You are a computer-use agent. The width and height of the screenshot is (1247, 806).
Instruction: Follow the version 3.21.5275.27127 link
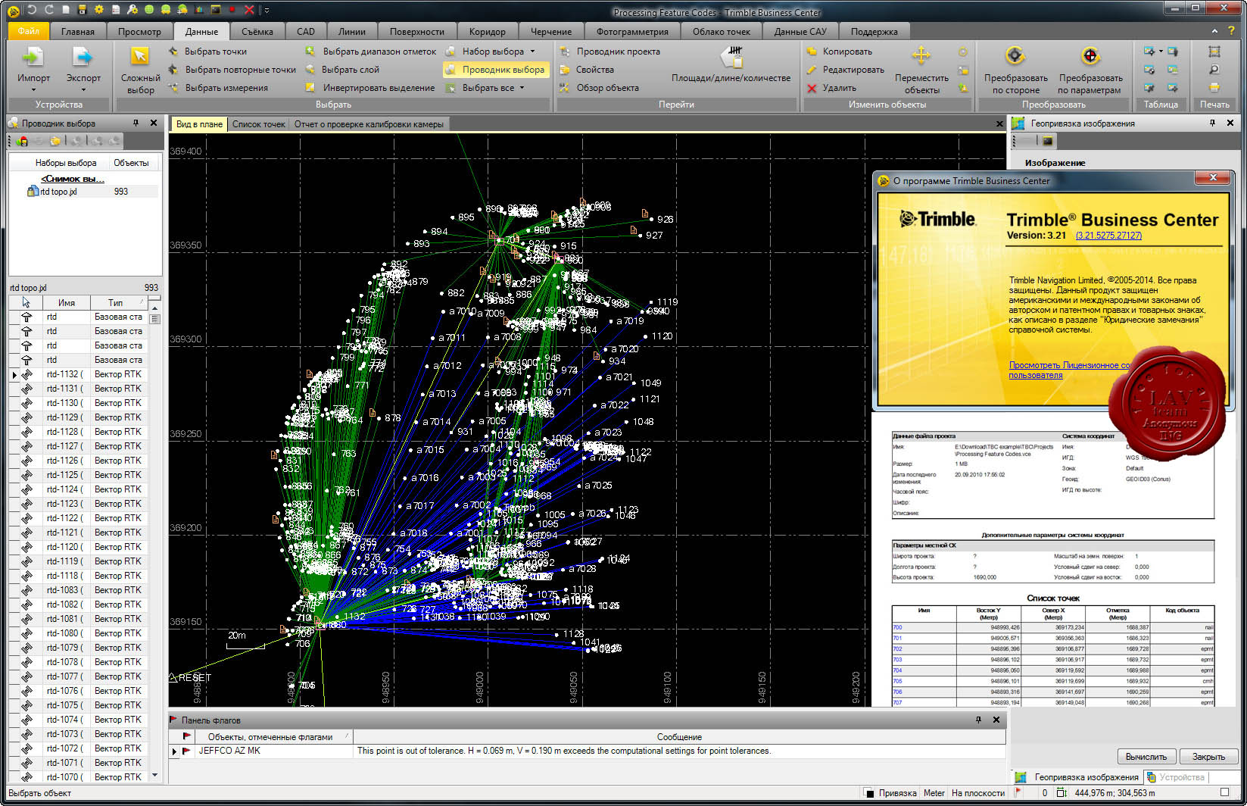(1108, 236)
